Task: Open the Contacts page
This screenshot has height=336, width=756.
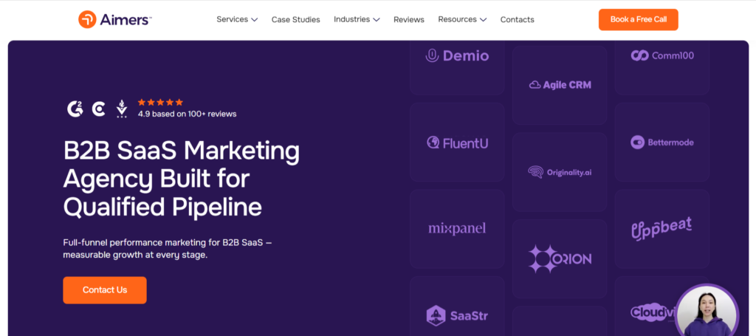Action: [518, 20]
